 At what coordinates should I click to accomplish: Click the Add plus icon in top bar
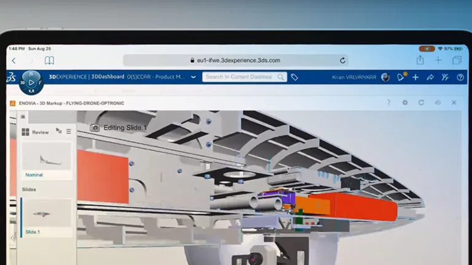415,77
